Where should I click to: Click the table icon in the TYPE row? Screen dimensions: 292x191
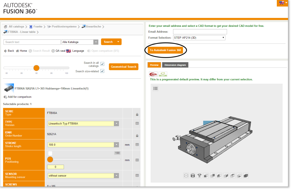pos(137,123)
